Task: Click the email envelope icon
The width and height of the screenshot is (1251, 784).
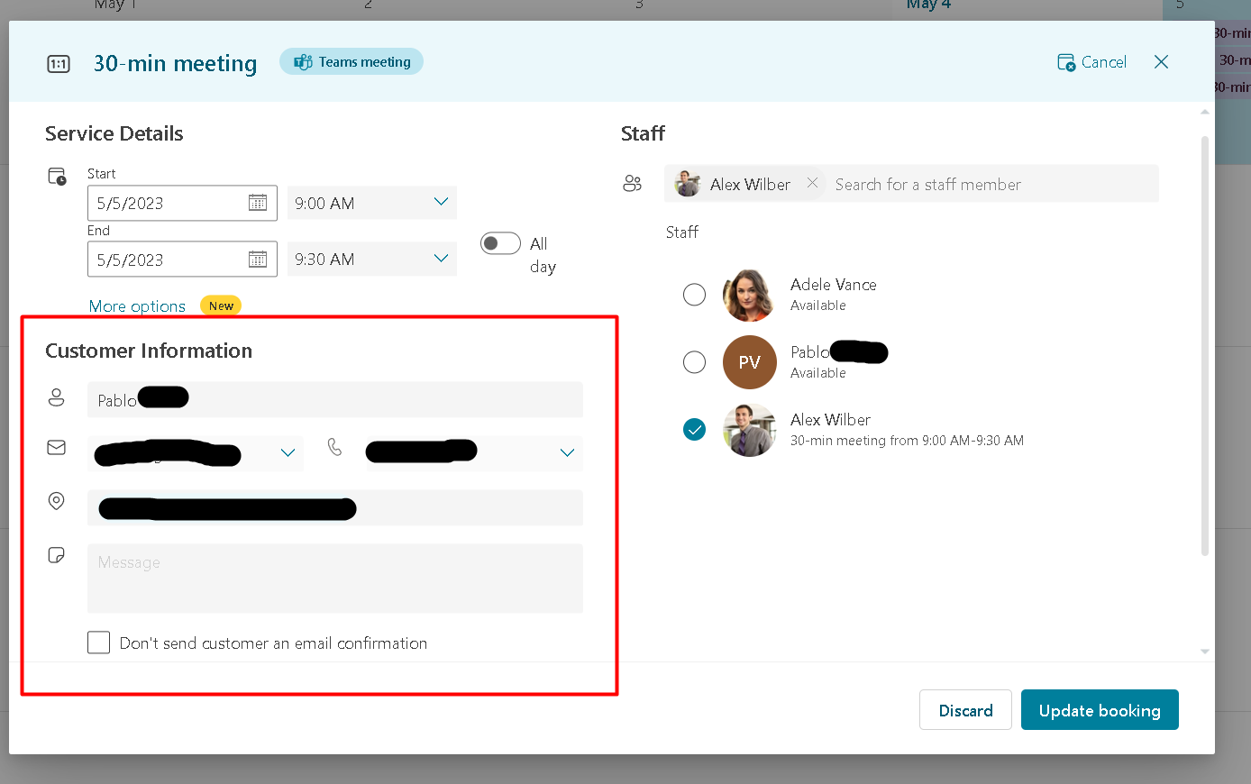Action: 57,447
